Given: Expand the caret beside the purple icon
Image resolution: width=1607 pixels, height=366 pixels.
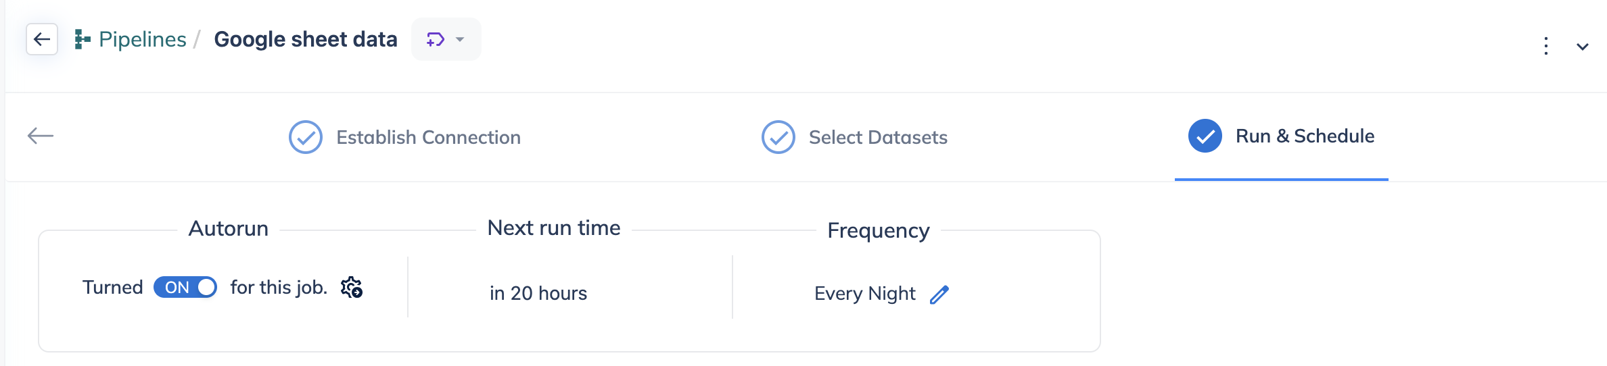Looking at the screenshot, I should pyautogui.click(x=460, y=39).
